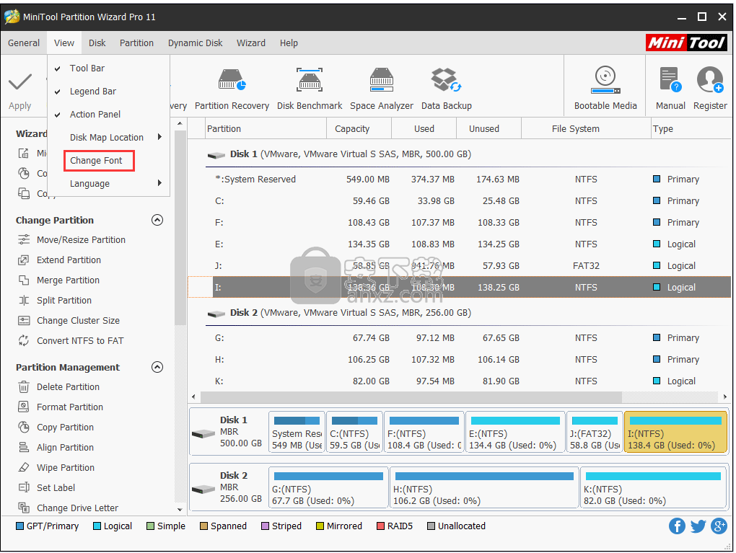The height and width of the screenshot is (553, 736).
Task: Open the General menu
Action: (24, 43)
